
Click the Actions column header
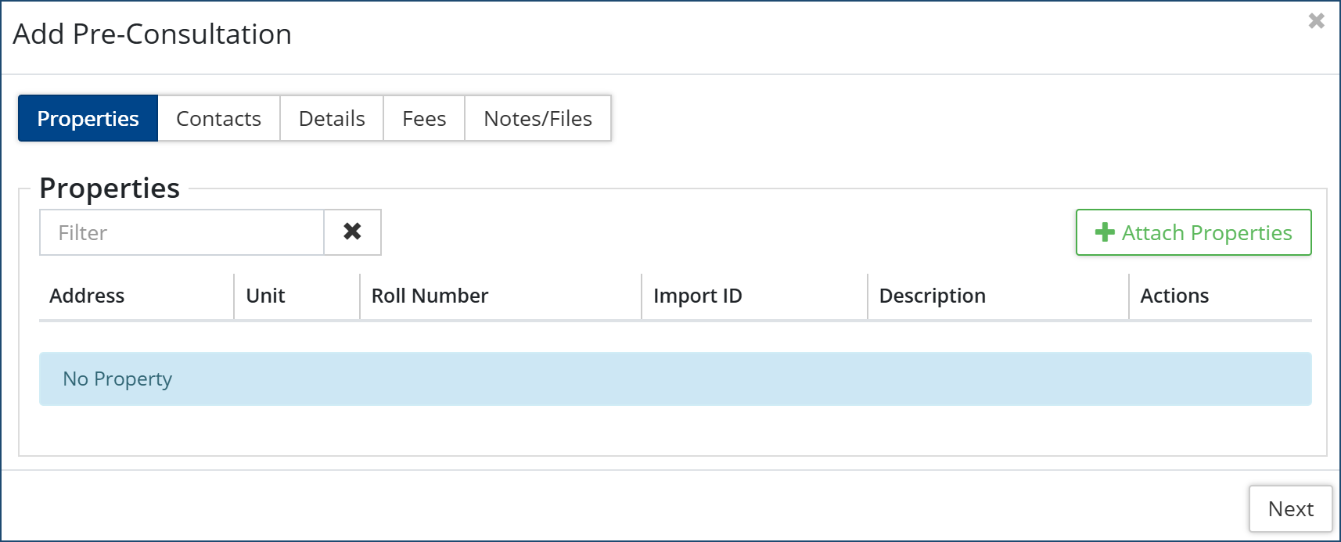[1174, 296]
